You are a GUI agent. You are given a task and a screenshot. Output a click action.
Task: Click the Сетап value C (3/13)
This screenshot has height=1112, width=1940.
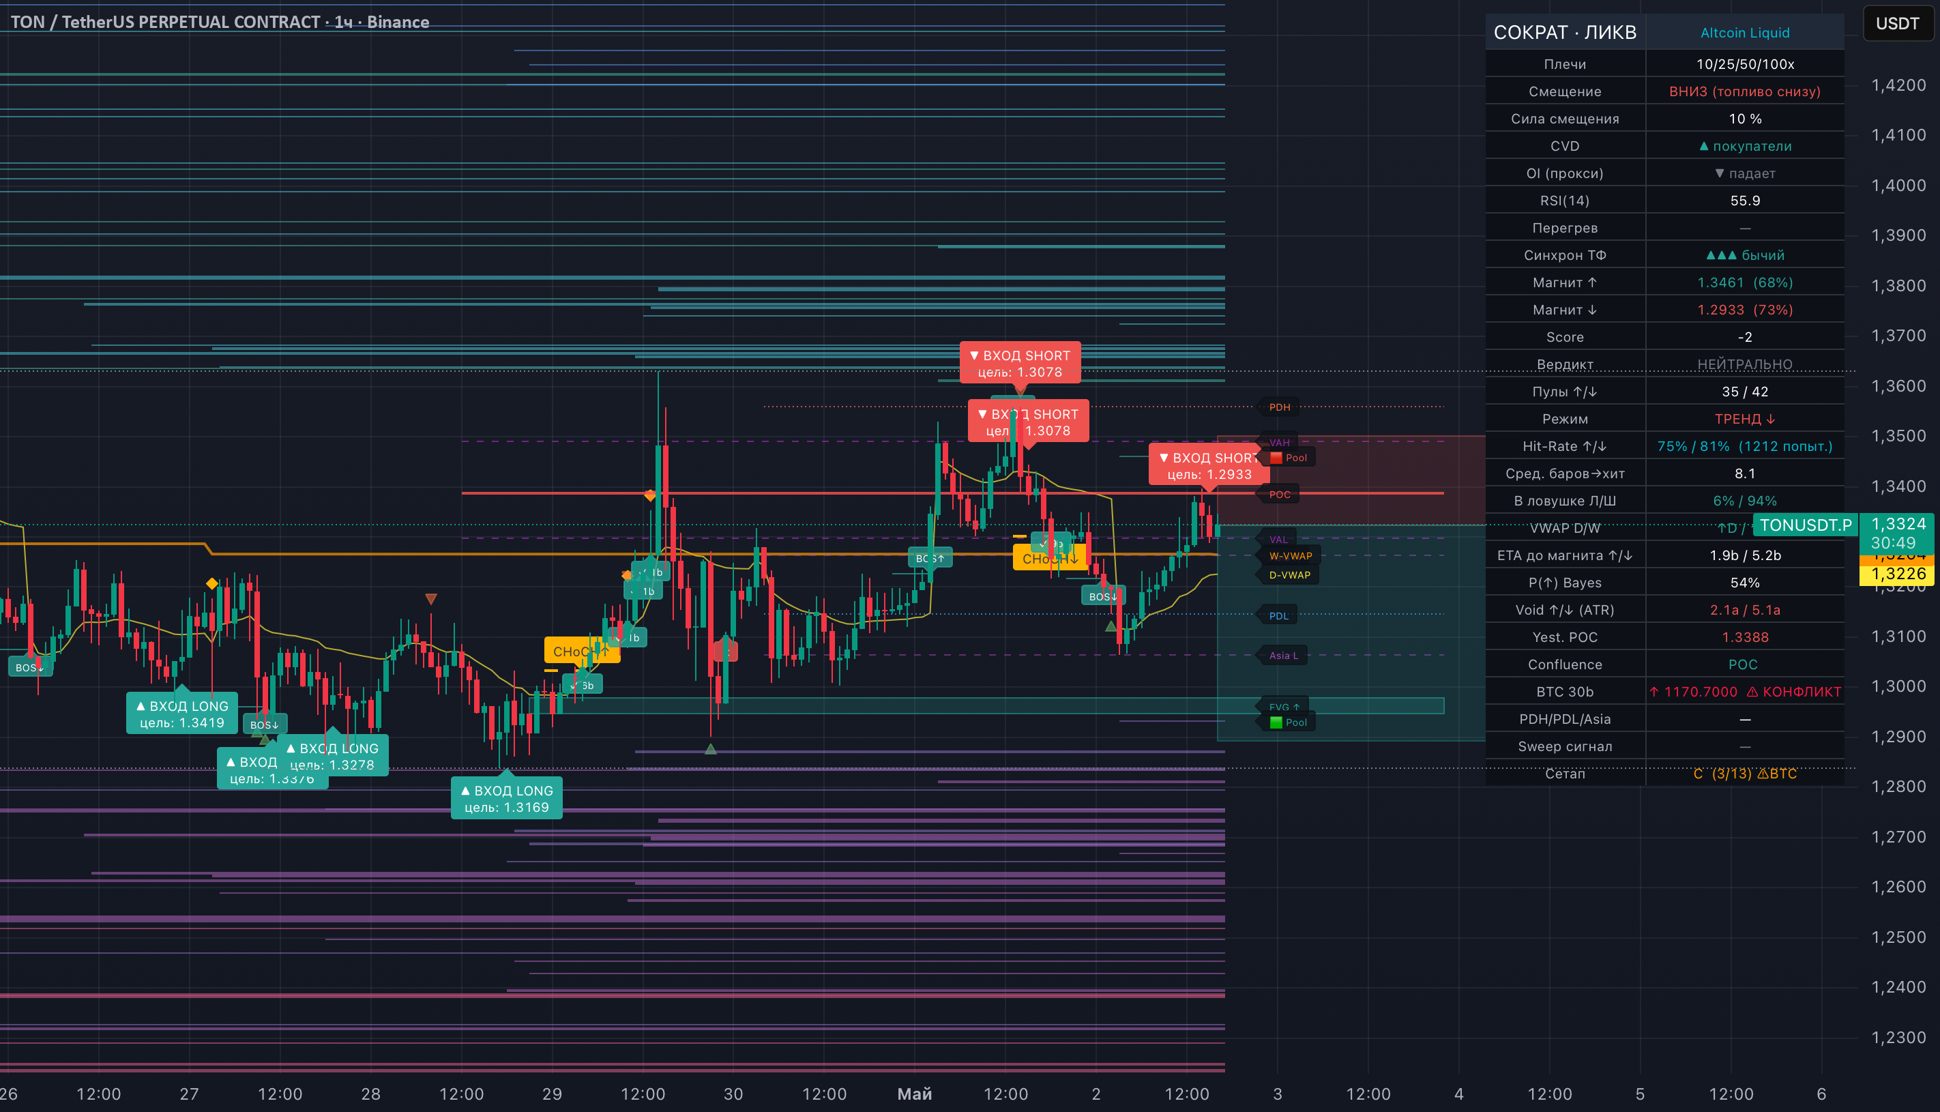coord(1744,774)
